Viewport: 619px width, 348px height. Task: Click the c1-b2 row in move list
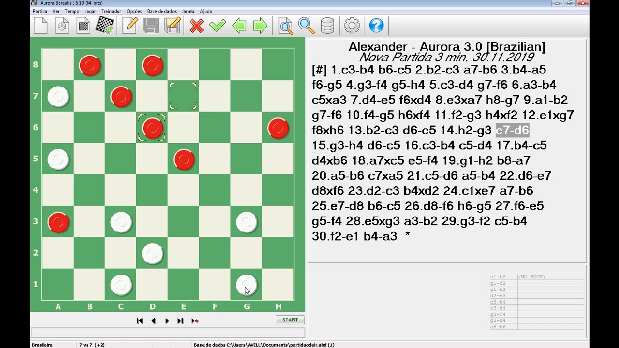coord(537,277)
